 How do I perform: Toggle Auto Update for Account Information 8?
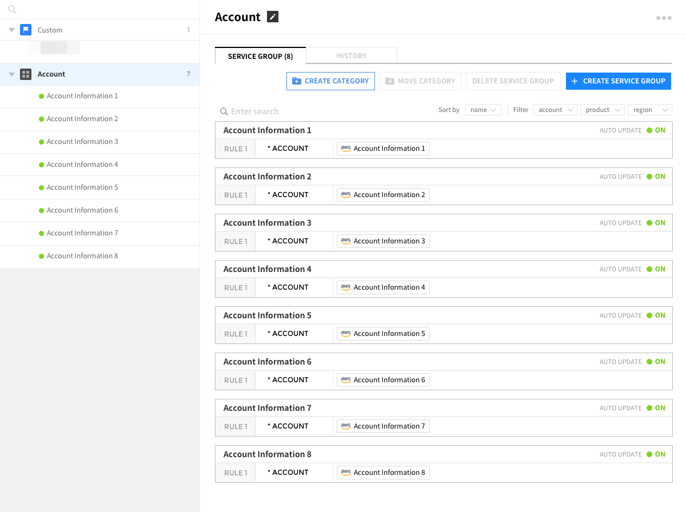656,454
